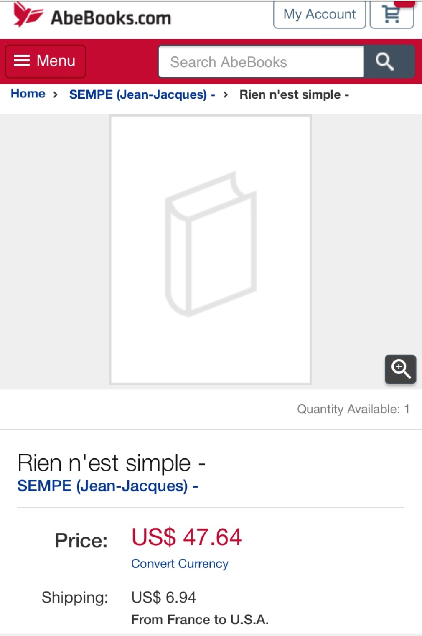Open the author link below the title
Viewport: 422px width, 636px height.
point(107,486)
